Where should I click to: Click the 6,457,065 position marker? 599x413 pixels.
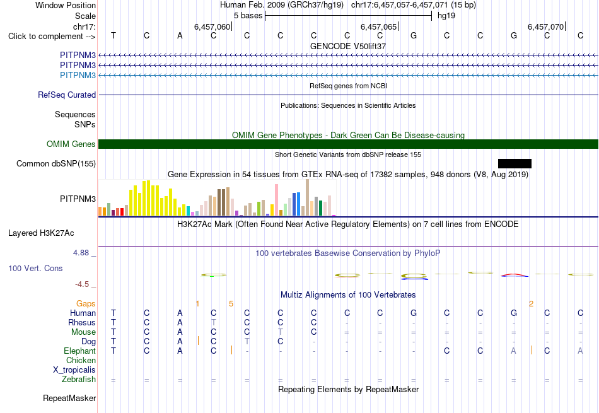pos(378,26)
